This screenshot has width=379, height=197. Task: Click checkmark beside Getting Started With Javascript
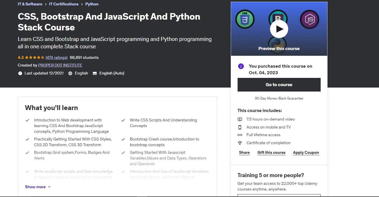pyautogui.click(x=123, y=153)
